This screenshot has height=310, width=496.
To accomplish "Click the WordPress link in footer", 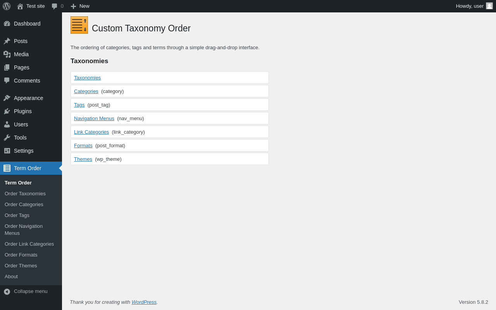I will [x=144, y=302].
